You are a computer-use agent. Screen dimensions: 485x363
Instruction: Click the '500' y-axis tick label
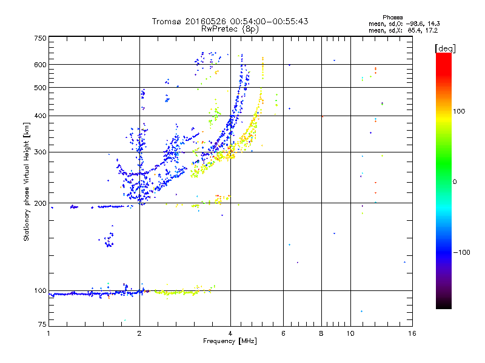(40, 88)
